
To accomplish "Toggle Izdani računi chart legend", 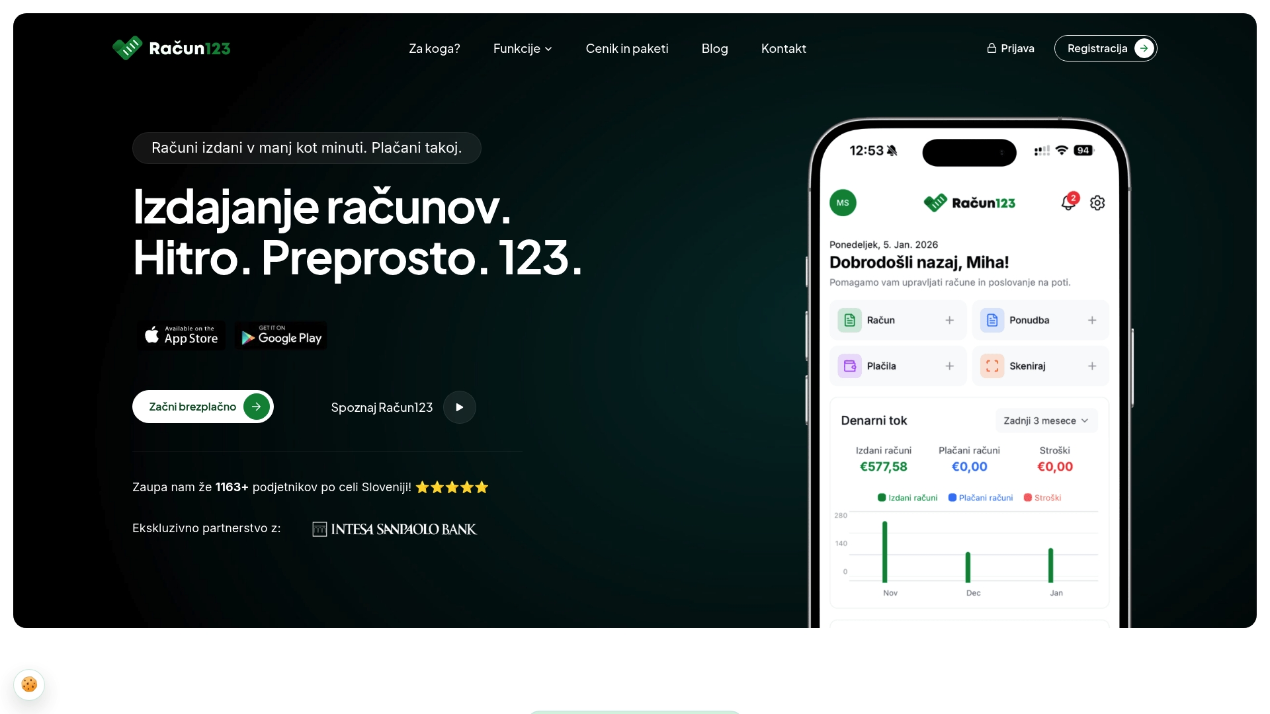I will pyautogui.click(x=908, y=498).
